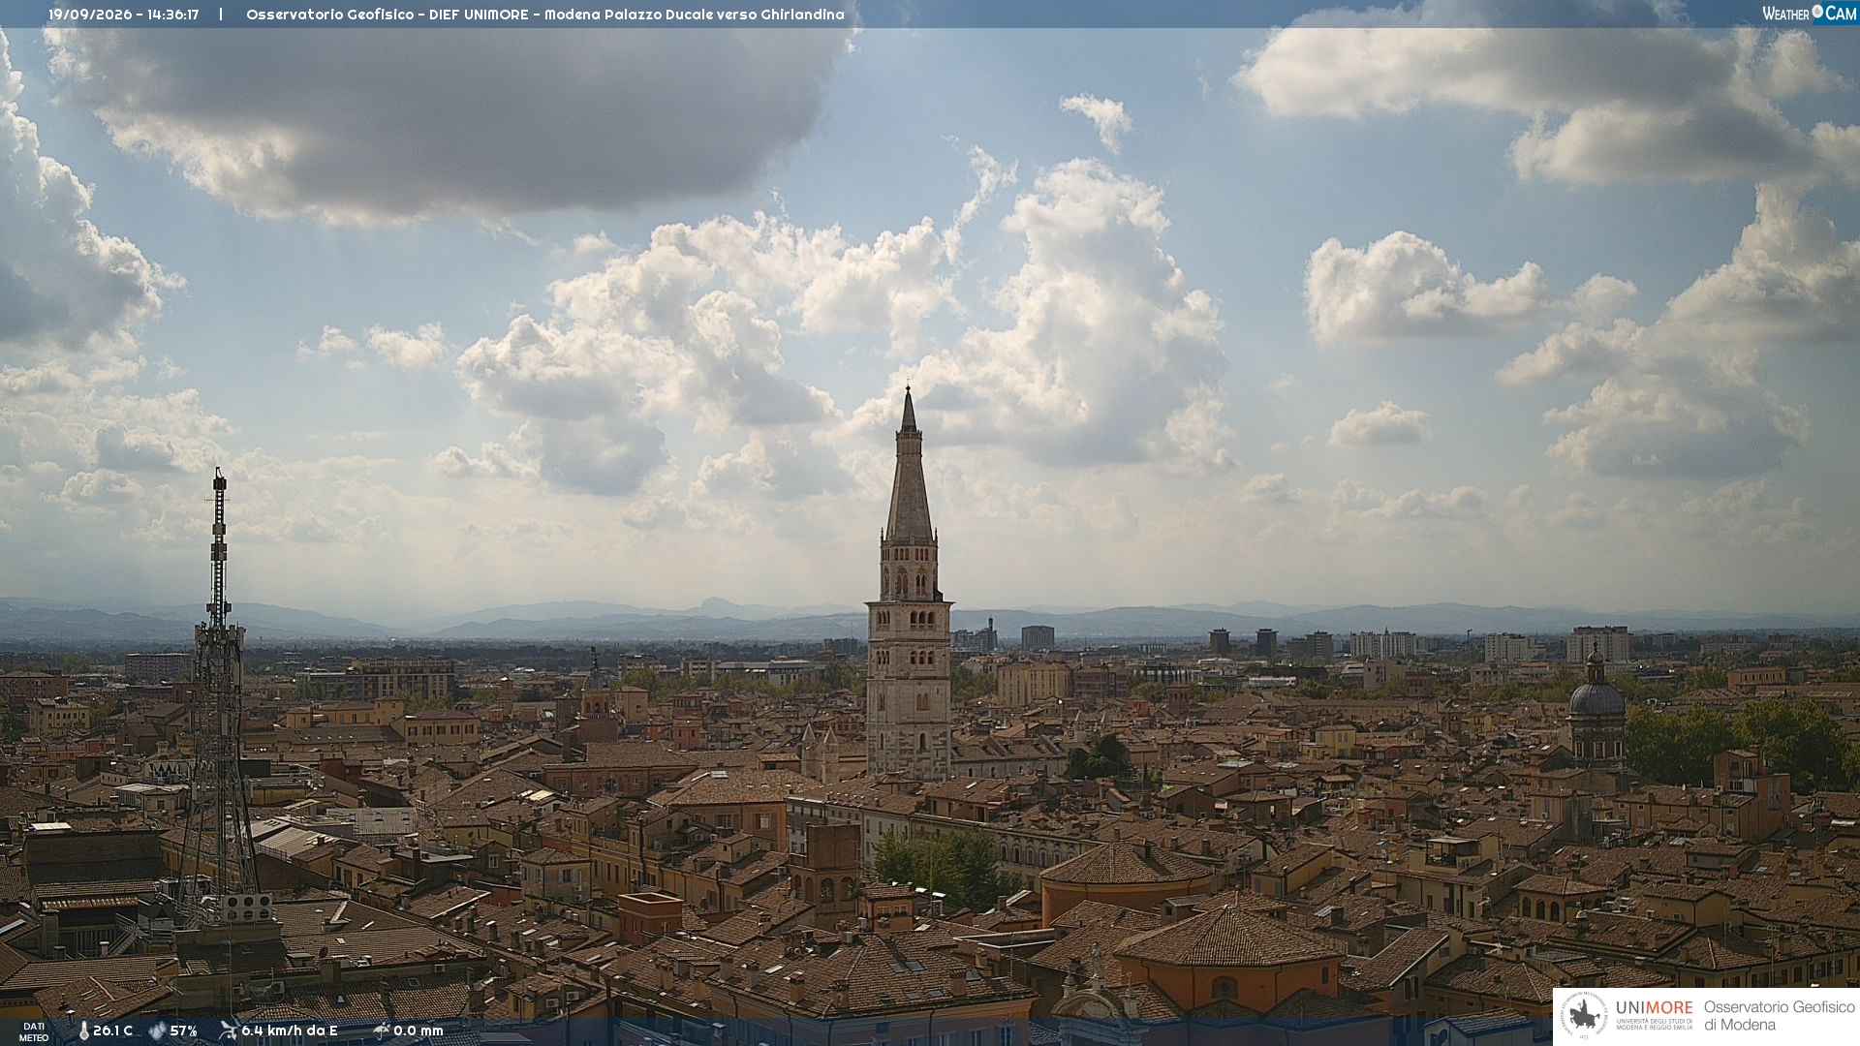The width and height of the screenshot is (1860, 1046).
Task: Click the UNIMORE university seal emblem
Action: [1585, 1016]
